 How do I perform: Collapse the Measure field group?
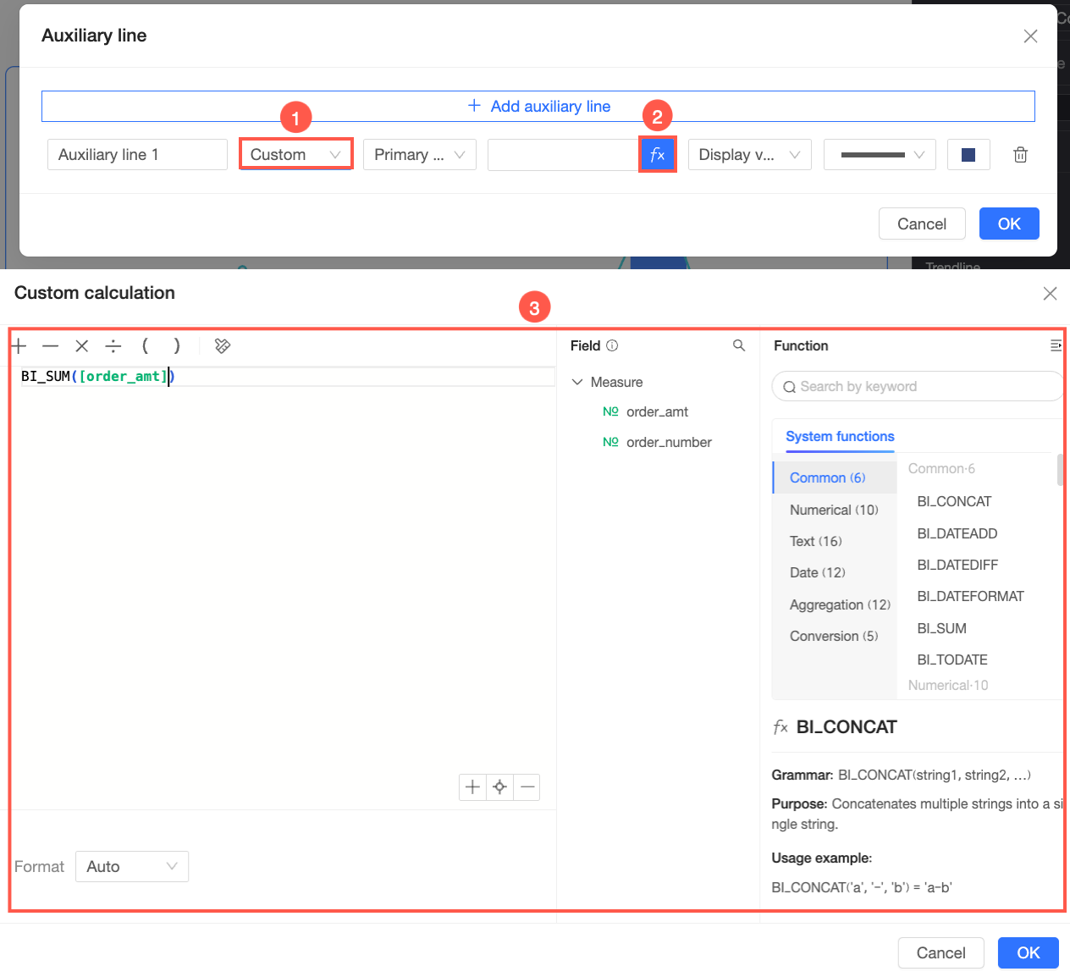(577, 382)
